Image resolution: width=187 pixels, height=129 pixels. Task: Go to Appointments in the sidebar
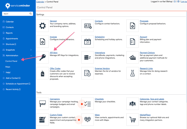pos(12,38)
